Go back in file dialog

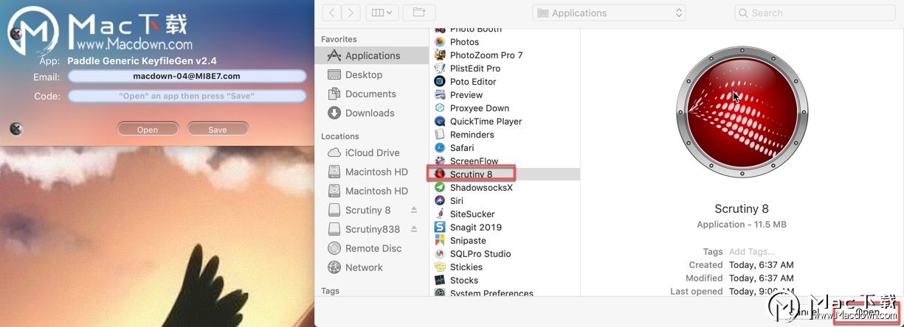click(x=331, y=13)
